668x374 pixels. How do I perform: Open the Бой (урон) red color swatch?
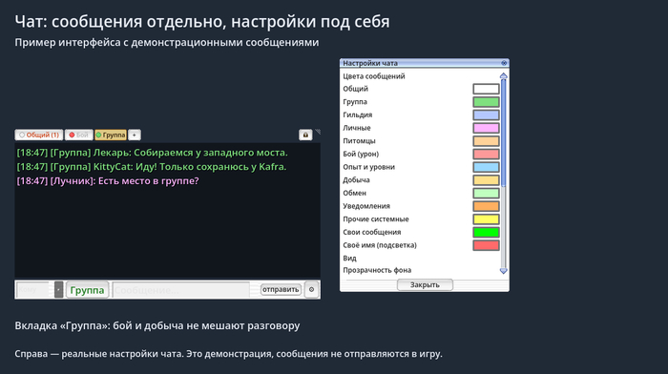(x=486, y=154)
